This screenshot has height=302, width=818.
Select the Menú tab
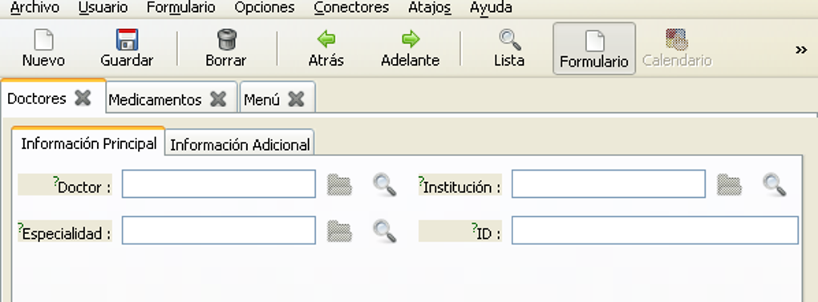pyautogui.click(x=262, y=99)
